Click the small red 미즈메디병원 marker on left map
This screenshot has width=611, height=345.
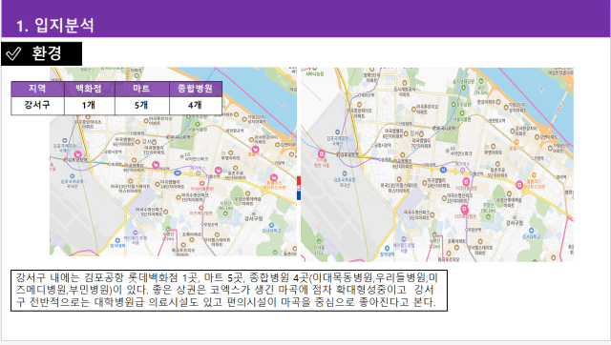(200, 208)
